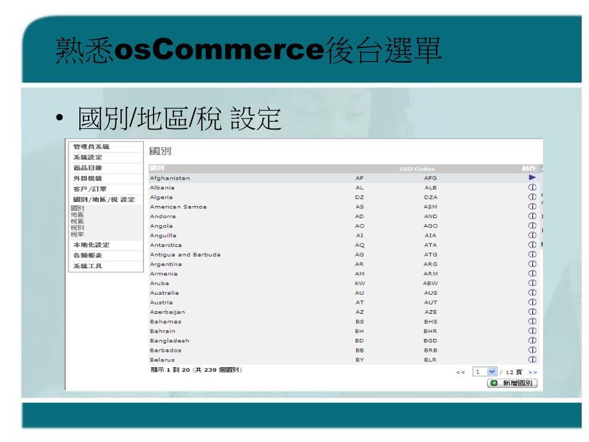
Task: Select the Albania country name
Action: pos(162,188)
